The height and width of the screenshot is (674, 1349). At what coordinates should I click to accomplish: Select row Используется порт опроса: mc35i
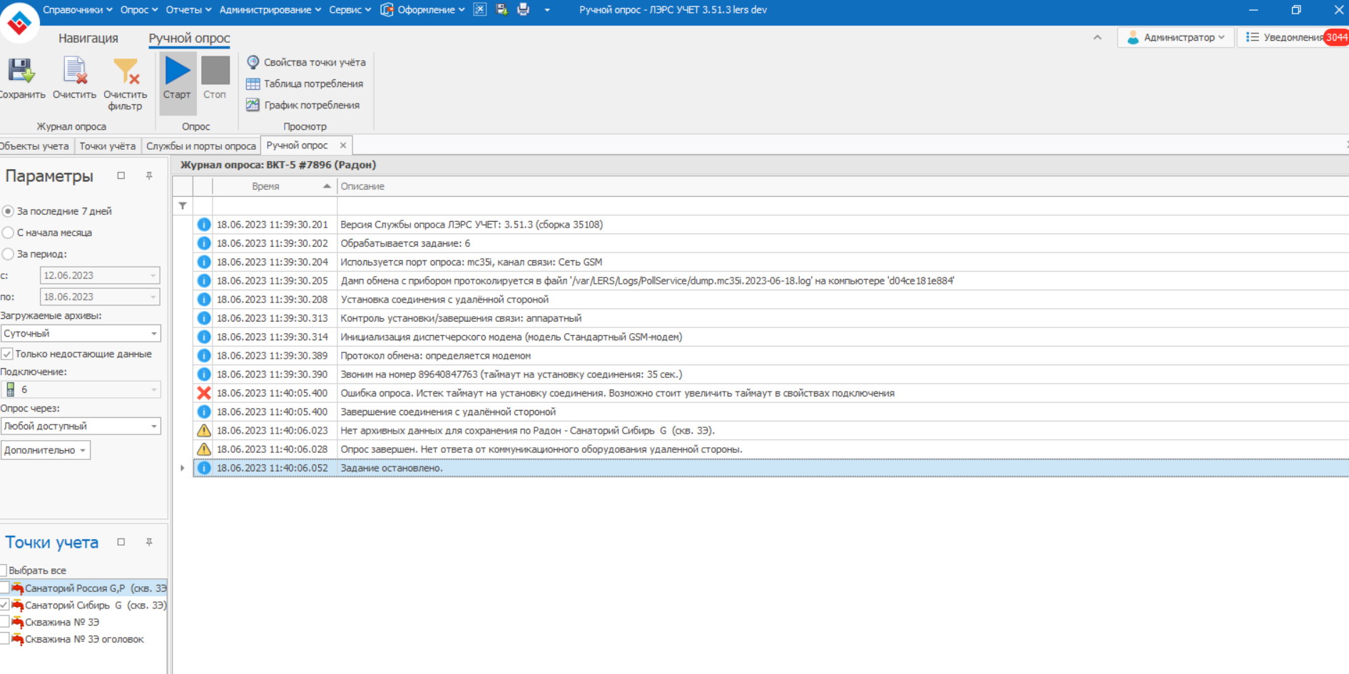(770, 262)
